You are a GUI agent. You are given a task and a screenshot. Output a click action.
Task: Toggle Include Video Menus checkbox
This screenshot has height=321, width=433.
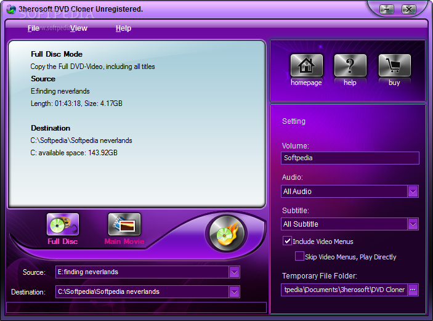click(x=287, y=241)
